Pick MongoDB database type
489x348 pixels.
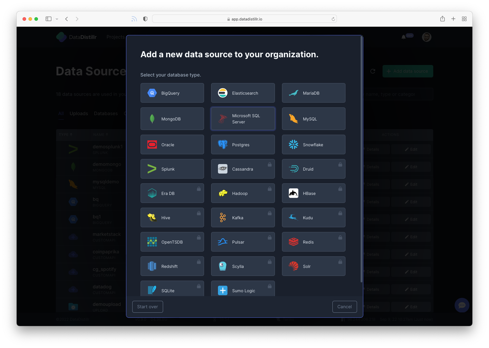pos(172,119)
